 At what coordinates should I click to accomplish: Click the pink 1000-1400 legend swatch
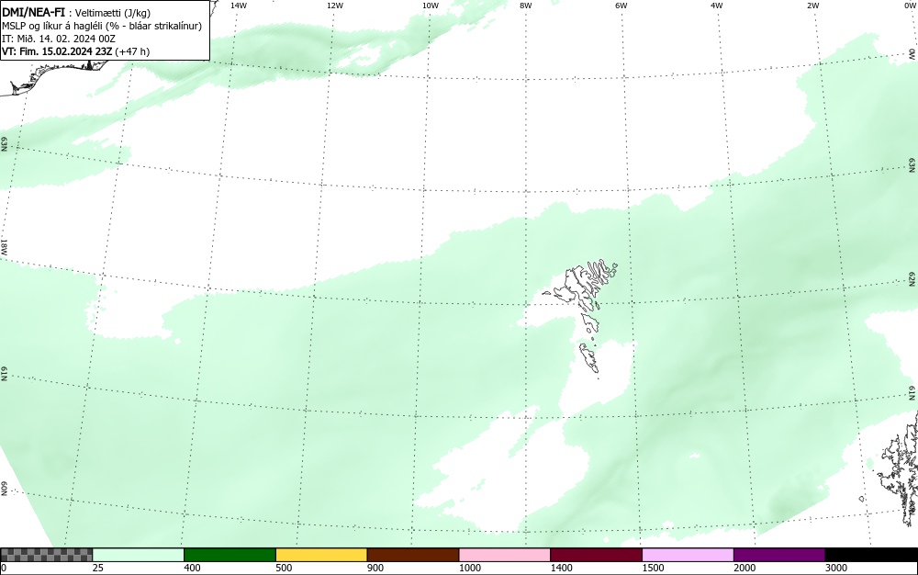505,555
